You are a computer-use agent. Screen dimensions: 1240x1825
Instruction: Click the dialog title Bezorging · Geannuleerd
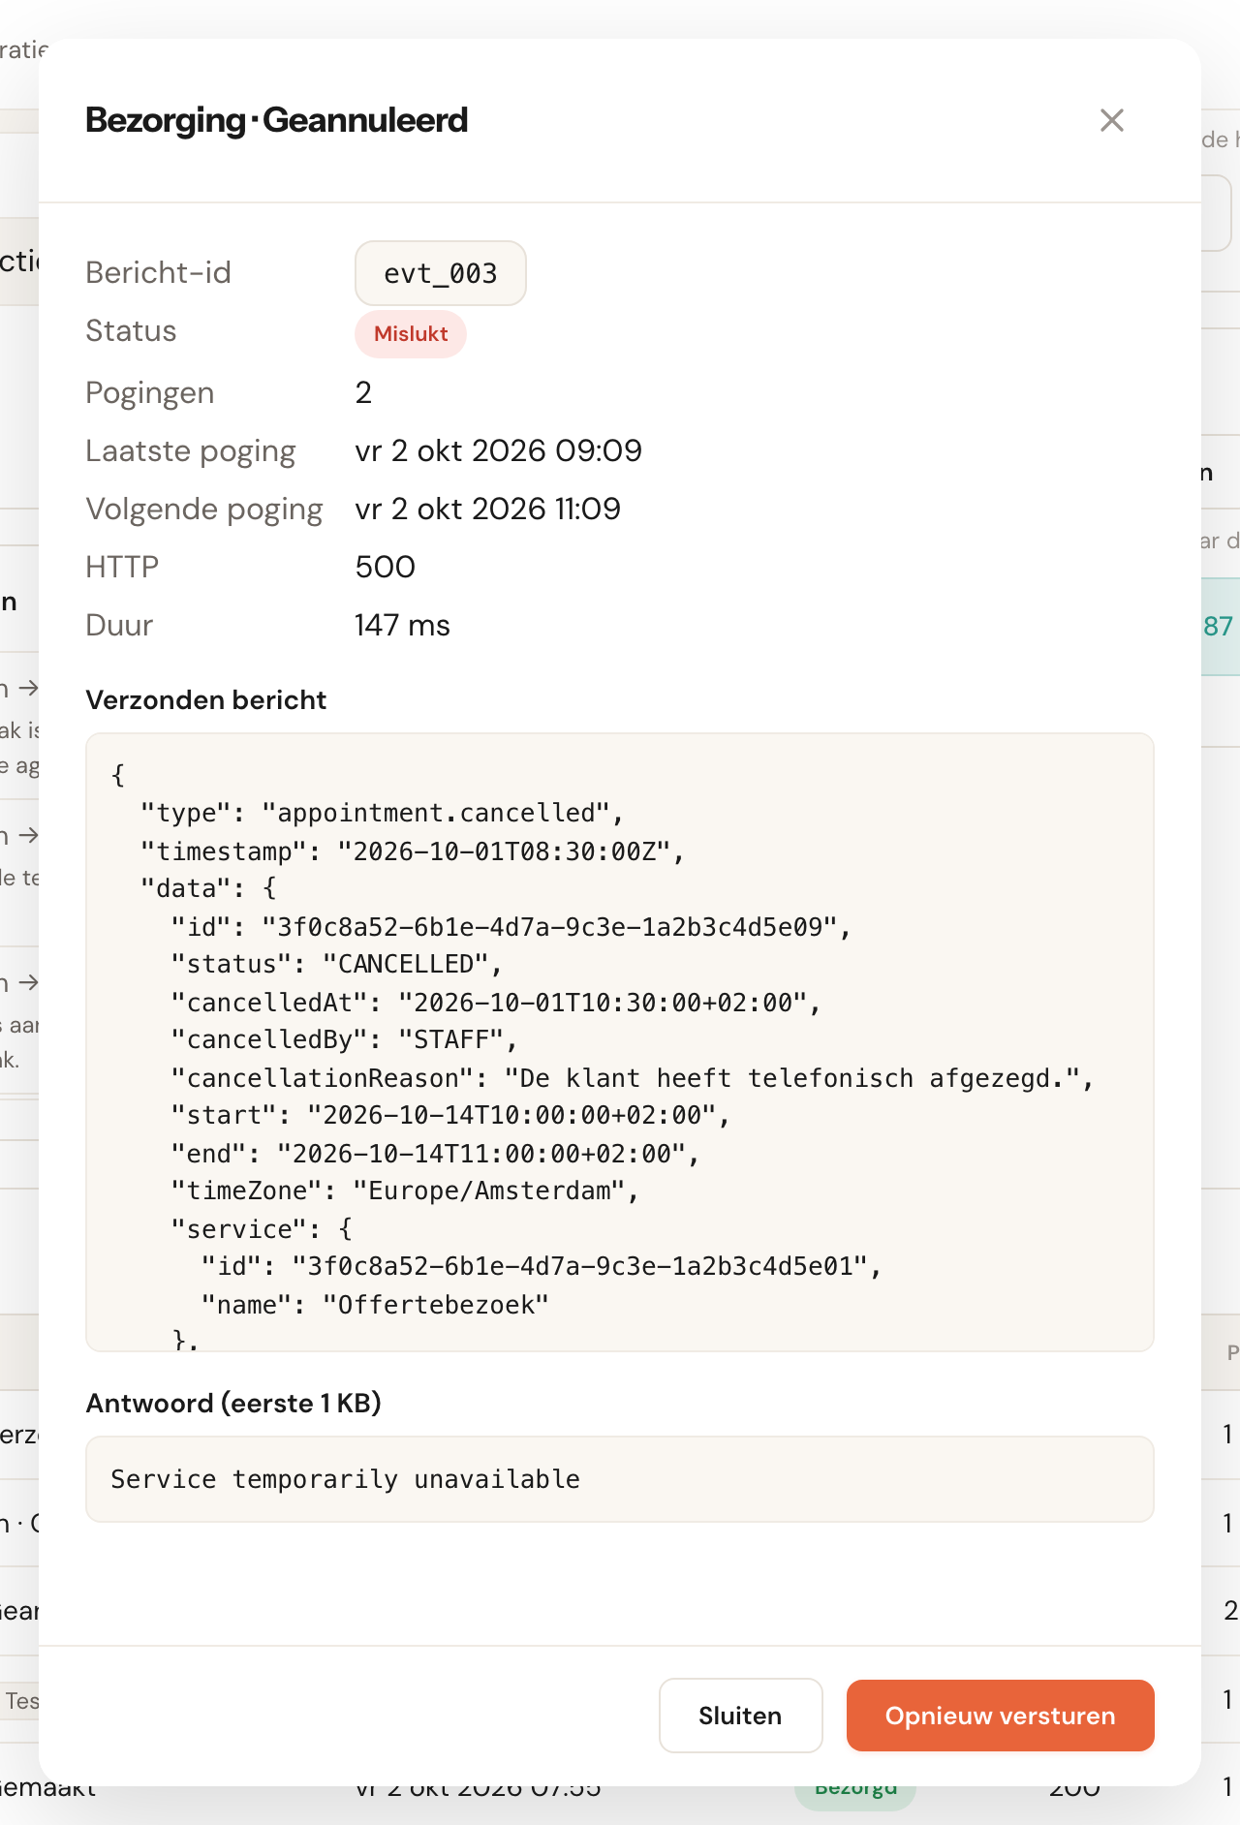click(277, 120)
